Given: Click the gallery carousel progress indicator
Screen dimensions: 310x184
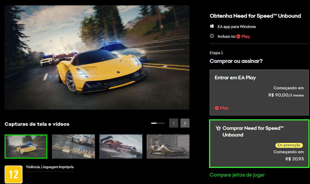Looking at the screenshot, I should click(158, 123).
